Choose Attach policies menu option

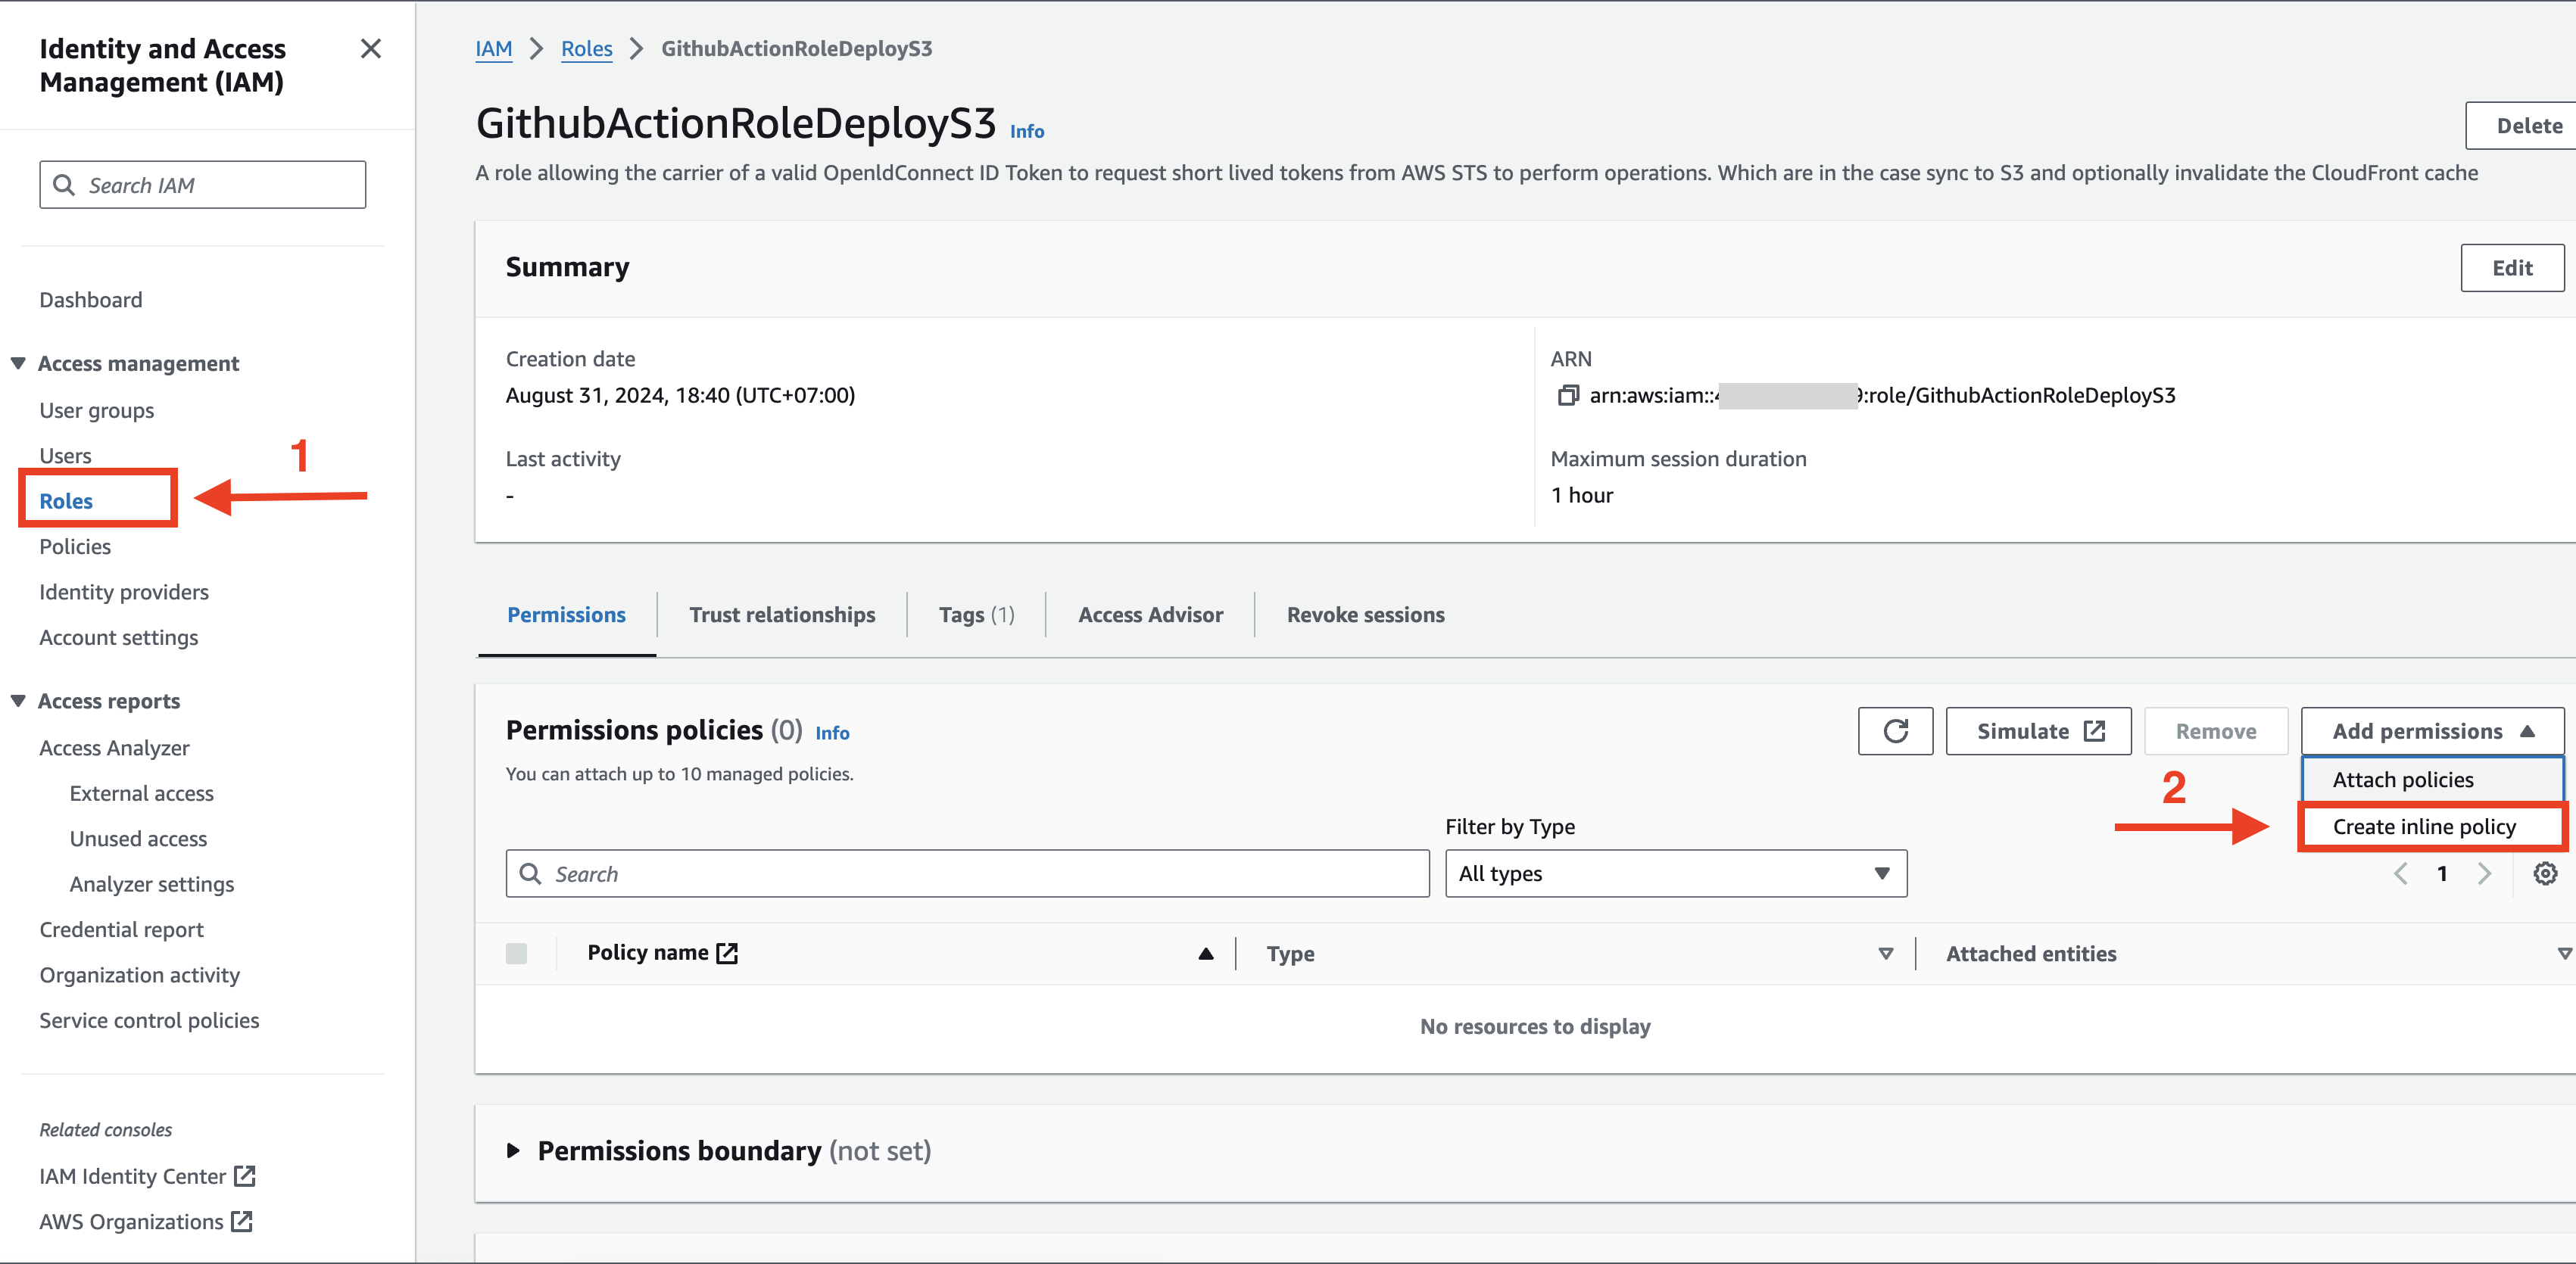click(2432, 780)
